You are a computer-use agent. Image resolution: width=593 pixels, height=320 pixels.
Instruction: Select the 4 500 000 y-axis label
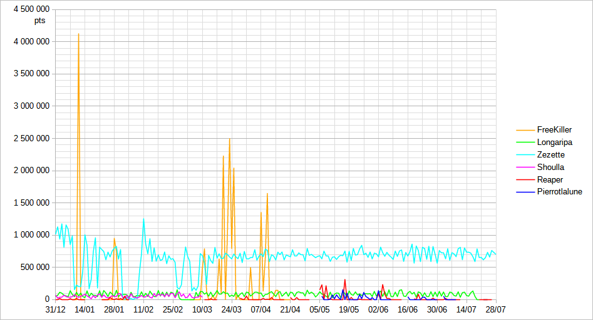tap(31, 9)
